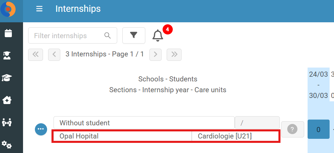The height and width of the screenshot is (153, 334).
Task: Click the app logo in top corner
Action: tap(8, 9)
